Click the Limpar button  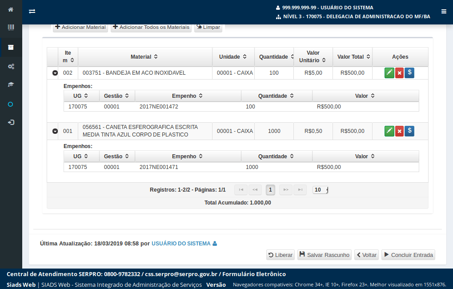208,27
